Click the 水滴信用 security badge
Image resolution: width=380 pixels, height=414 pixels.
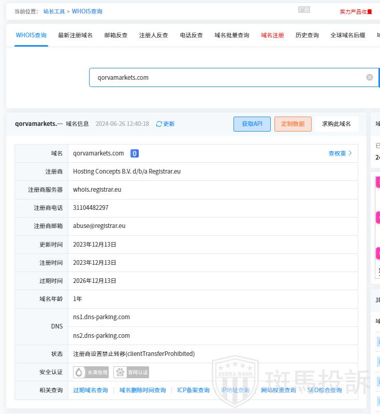[x=91, y=372]
